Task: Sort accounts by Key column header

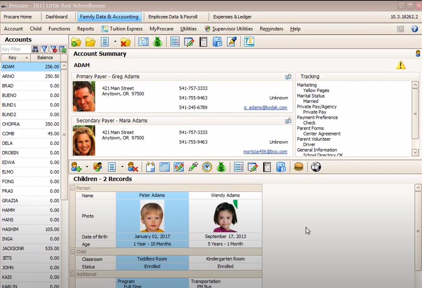Action: (16, 58)
